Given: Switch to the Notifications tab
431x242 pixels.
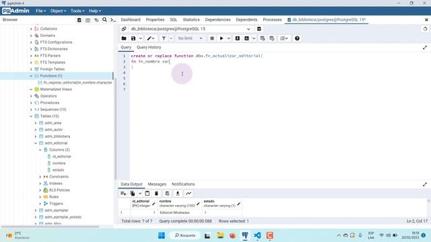Looking at the screenshot, I should [183, 184].
